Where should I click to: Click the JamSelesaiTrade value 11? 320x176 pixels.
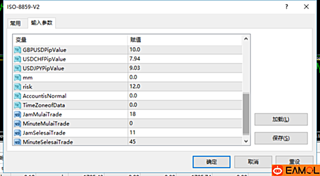(x=183, y=133)
